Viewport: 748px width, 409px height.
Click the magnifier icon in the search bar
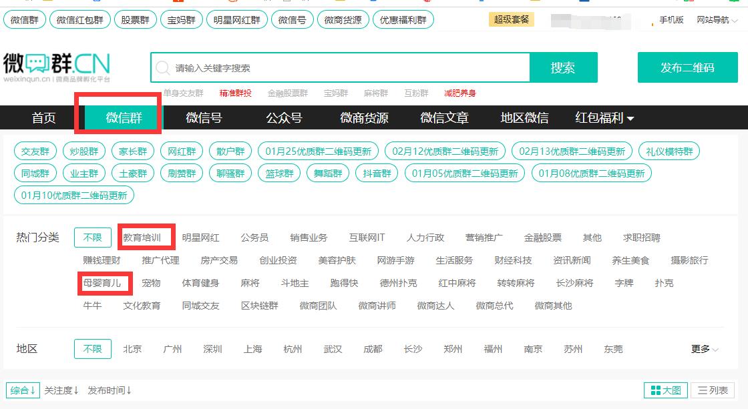(161, 67)
